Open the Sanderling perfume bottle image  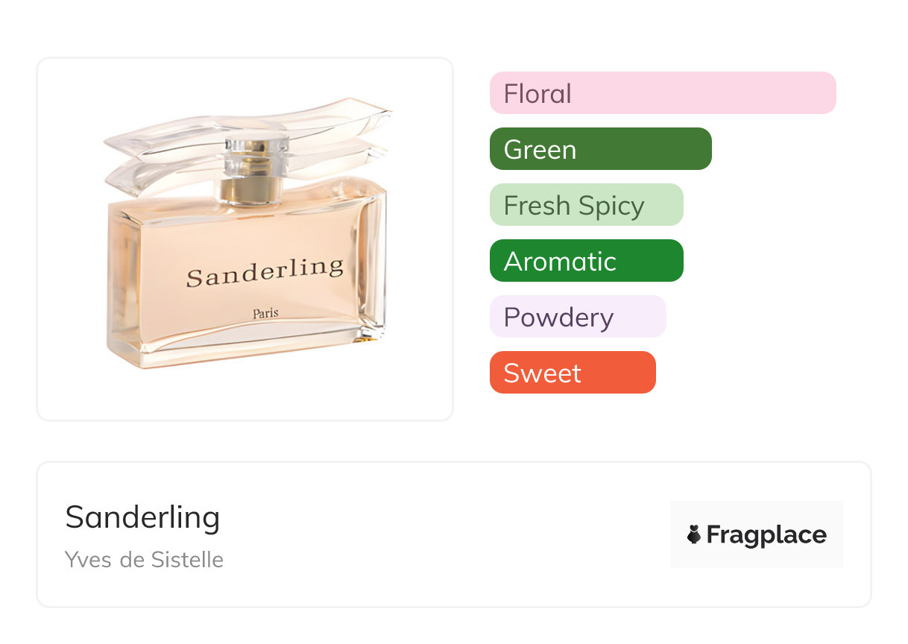tap(246, 239)
